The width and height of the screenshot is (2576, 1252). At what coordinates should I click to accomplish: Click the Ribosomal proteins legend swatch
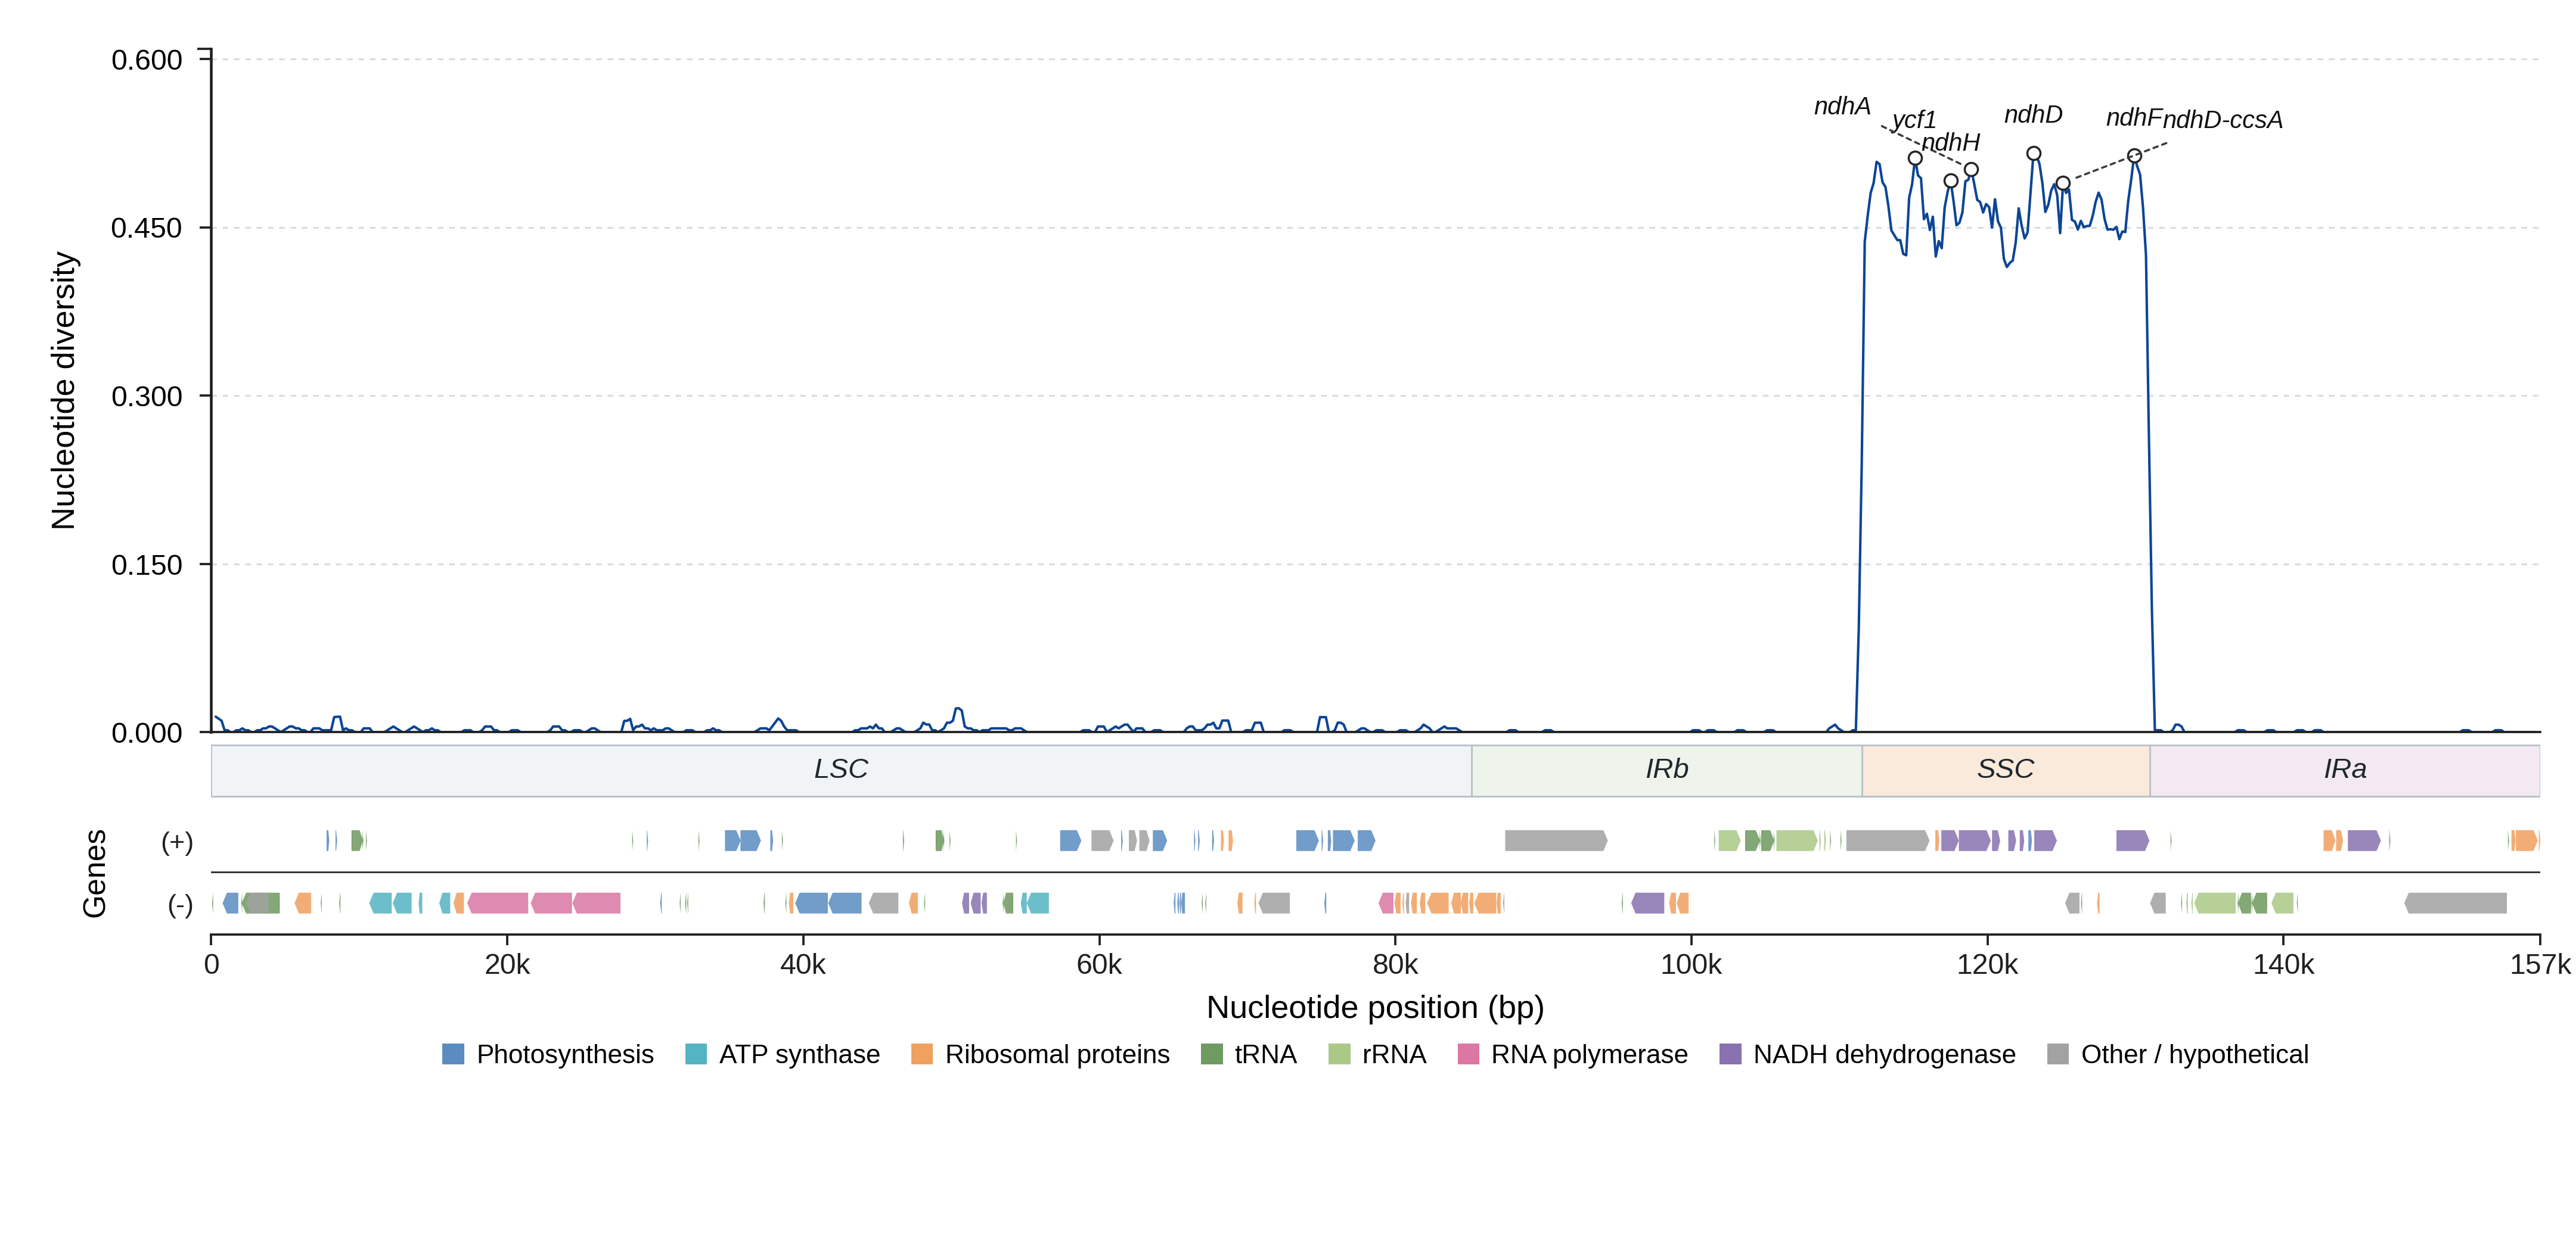pyautogui.click(x=922, y=1054)
